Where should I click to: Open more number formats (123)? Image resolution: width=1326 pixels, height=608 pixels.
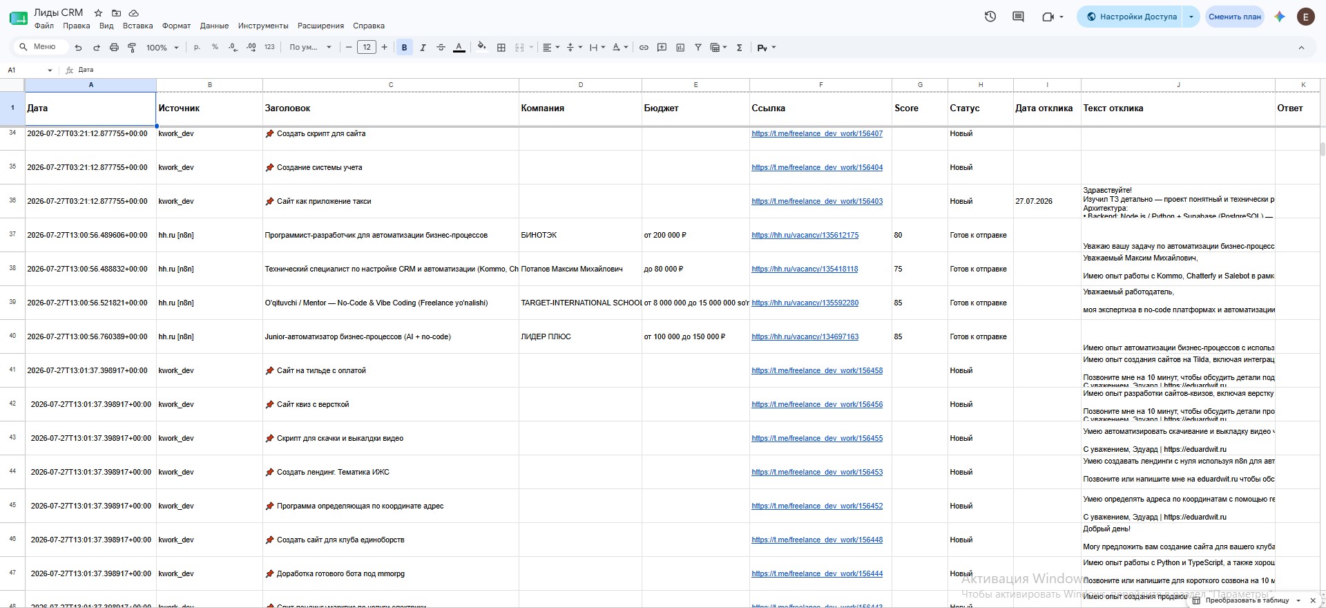click(269, 47)
